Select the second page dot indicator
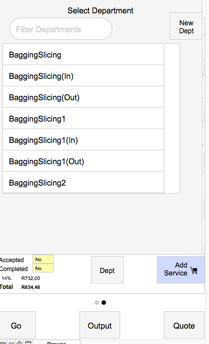Viewport: 209px width, 344px height. point(104,302)
